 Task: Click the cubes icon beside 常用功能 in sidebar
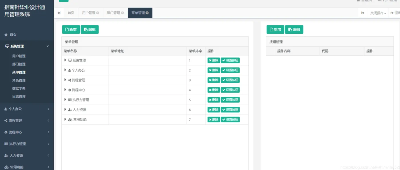pos(6,167)
